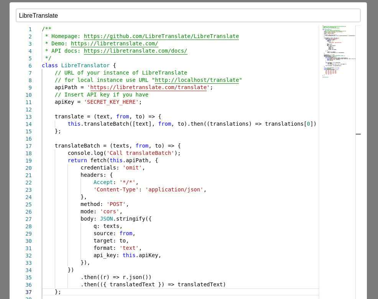The height and width of the screenshot is (299, 378).
Task: Click line number 19 in the gutter
Action: click(29, 161)
